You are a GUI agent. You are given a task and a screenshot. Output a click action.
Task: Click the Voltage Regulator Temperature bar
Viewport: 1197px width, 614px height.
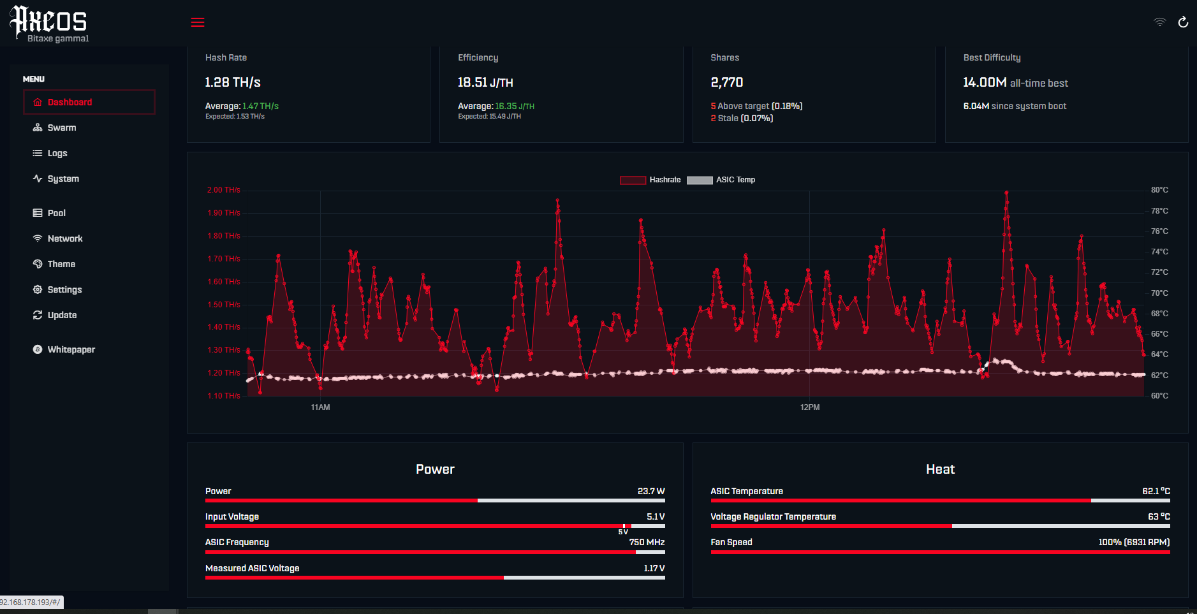[x=940, y=526]
